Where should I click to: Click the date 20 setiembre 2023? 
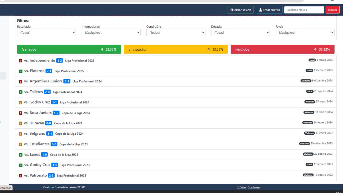coord(322,144)
